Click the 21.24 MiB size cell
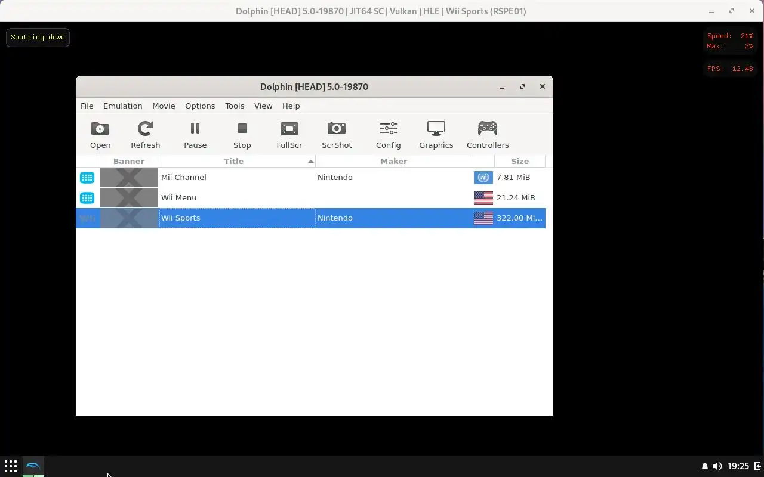Screen dimensions: 764x477 [516, 197]
